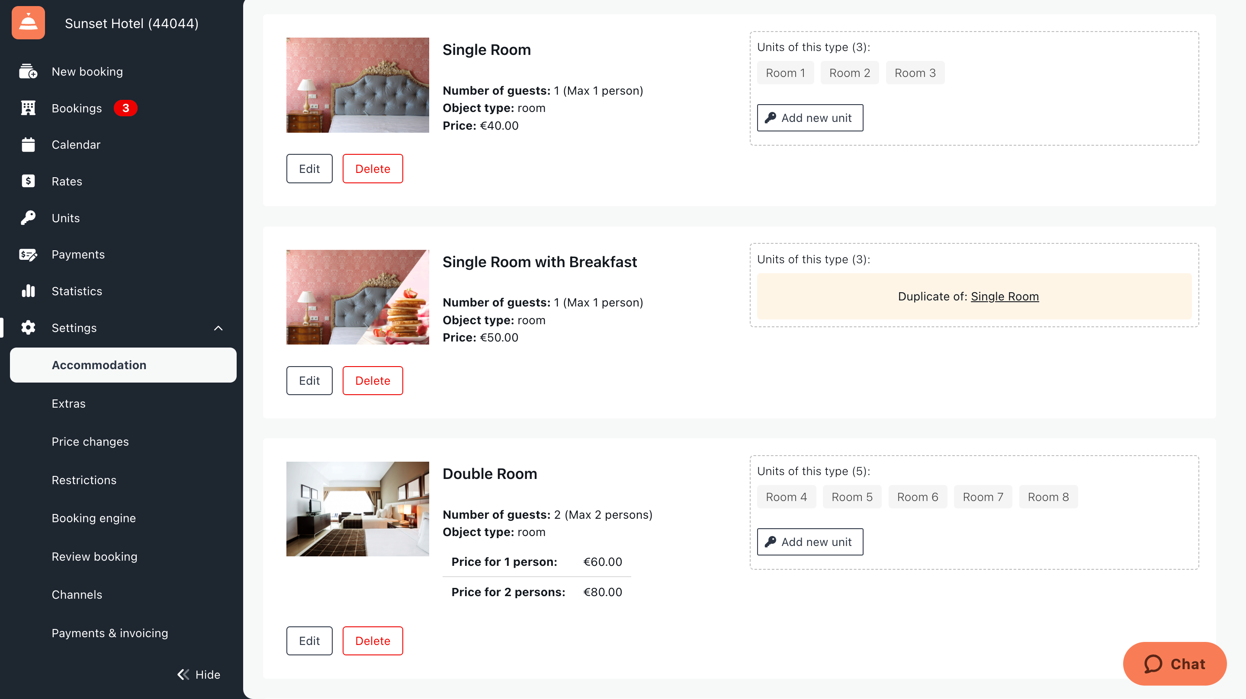Select the Extras settings item

pos(68,404)
